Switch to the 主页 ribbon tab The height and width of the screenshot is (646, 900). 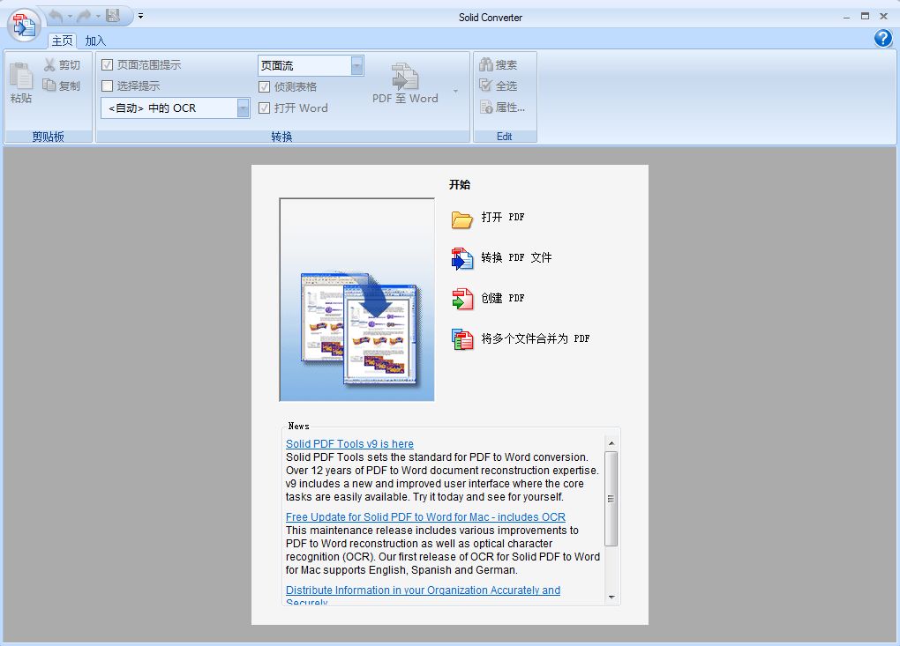[62, 41]
